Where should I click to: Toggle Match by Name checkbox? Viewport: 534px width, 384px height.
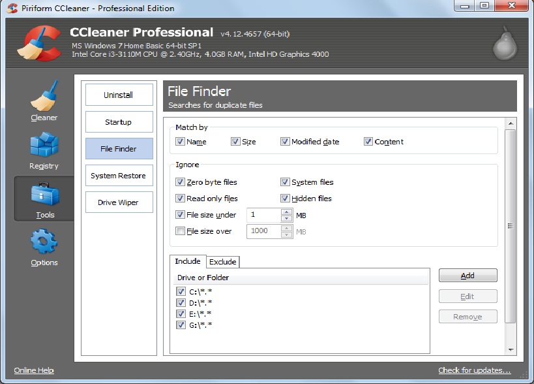coord(180,141)
